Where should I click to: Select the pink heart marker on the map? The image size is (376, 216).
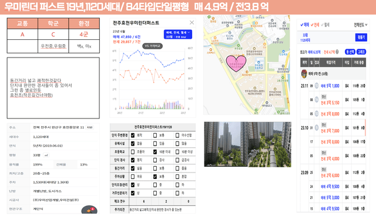[x=236, y=63]
